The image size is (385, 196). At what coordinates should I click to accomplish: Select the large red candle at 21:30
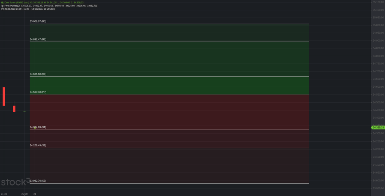pos(4,96)
